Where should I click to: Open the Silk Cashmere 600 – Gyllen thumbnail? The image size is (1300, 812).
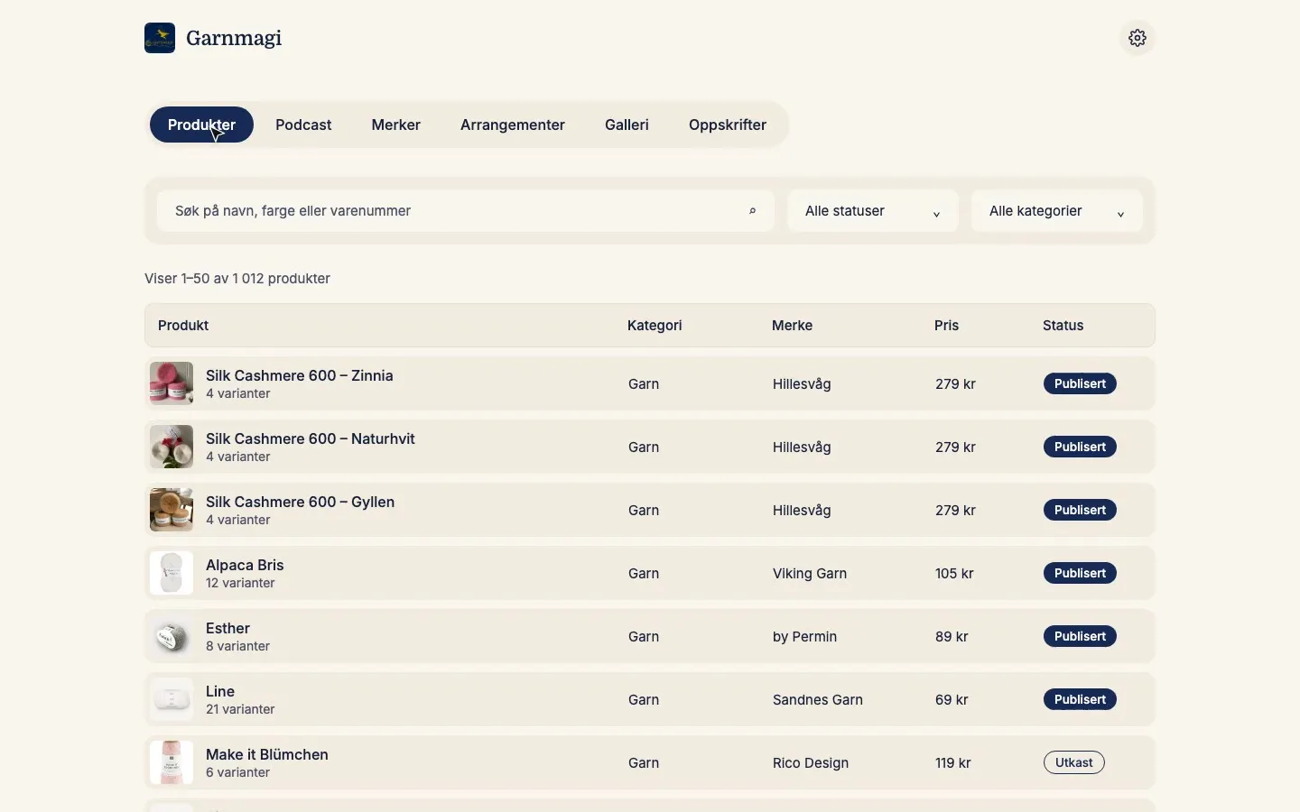[172, 510]
